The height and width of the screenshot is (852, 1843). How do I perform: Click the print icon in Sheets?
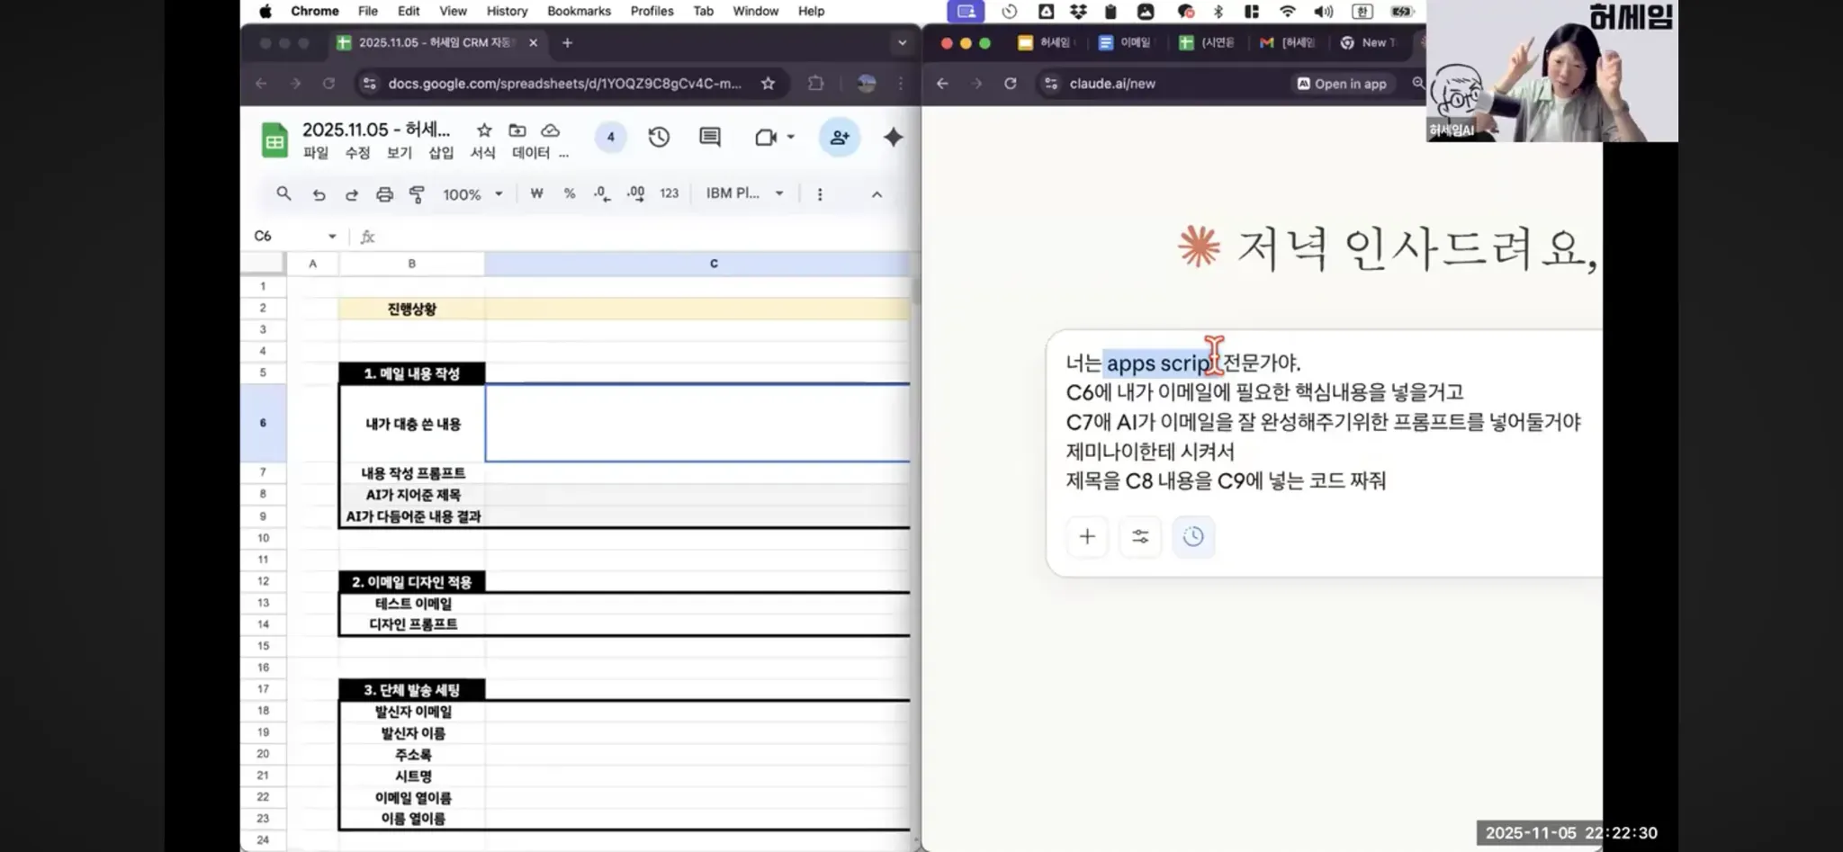point(384,193)
